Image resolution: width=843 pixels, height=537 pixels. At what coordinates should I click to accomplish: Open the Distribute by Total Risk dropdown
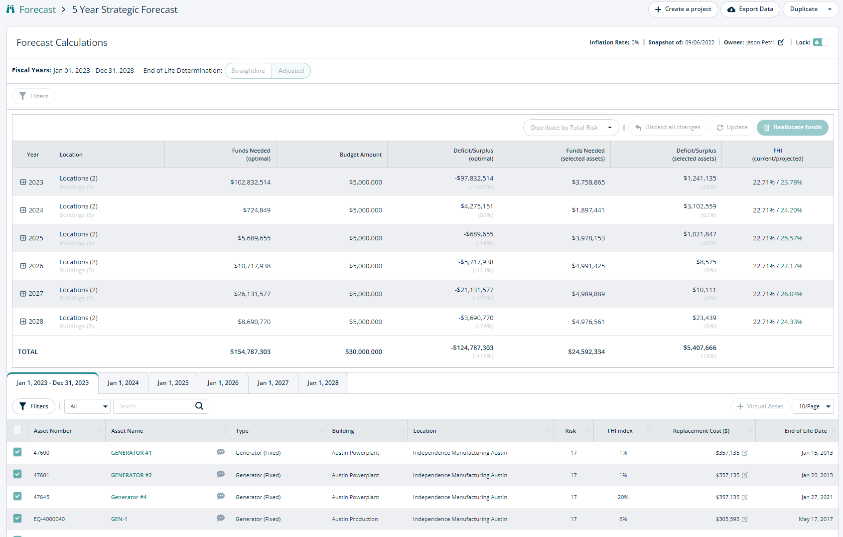click(570, 127)
